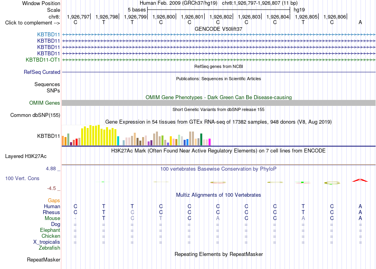Click the 4.88 upper limit of the conservation track

pos(51,169)
